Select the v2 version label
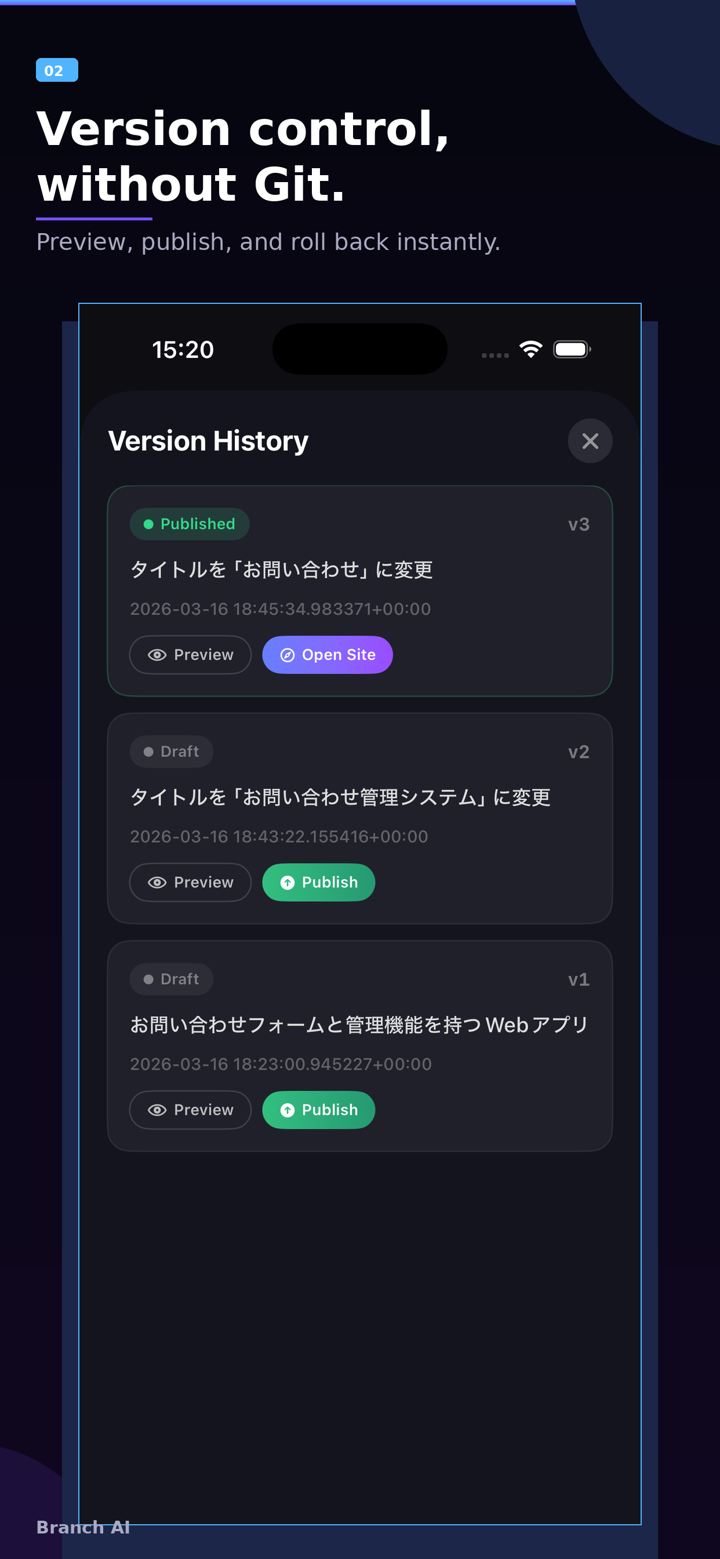The width and height of the screenshot is (720, 1559). [579, 752]
